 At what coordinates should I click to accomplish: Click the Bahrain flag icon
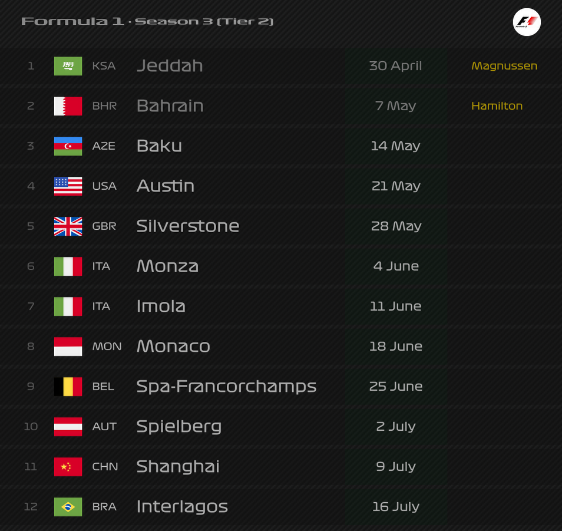(68, 106)
